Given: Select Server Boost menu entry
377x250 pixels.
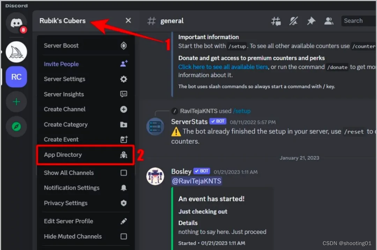Looking at the screenshot, I should tap(86, 45).
